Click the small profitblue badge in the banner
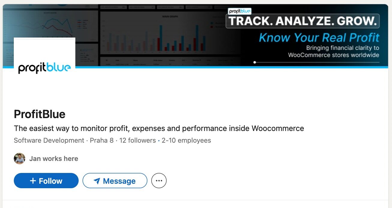This screenshot has height=208, width=392. coord(240,11)
